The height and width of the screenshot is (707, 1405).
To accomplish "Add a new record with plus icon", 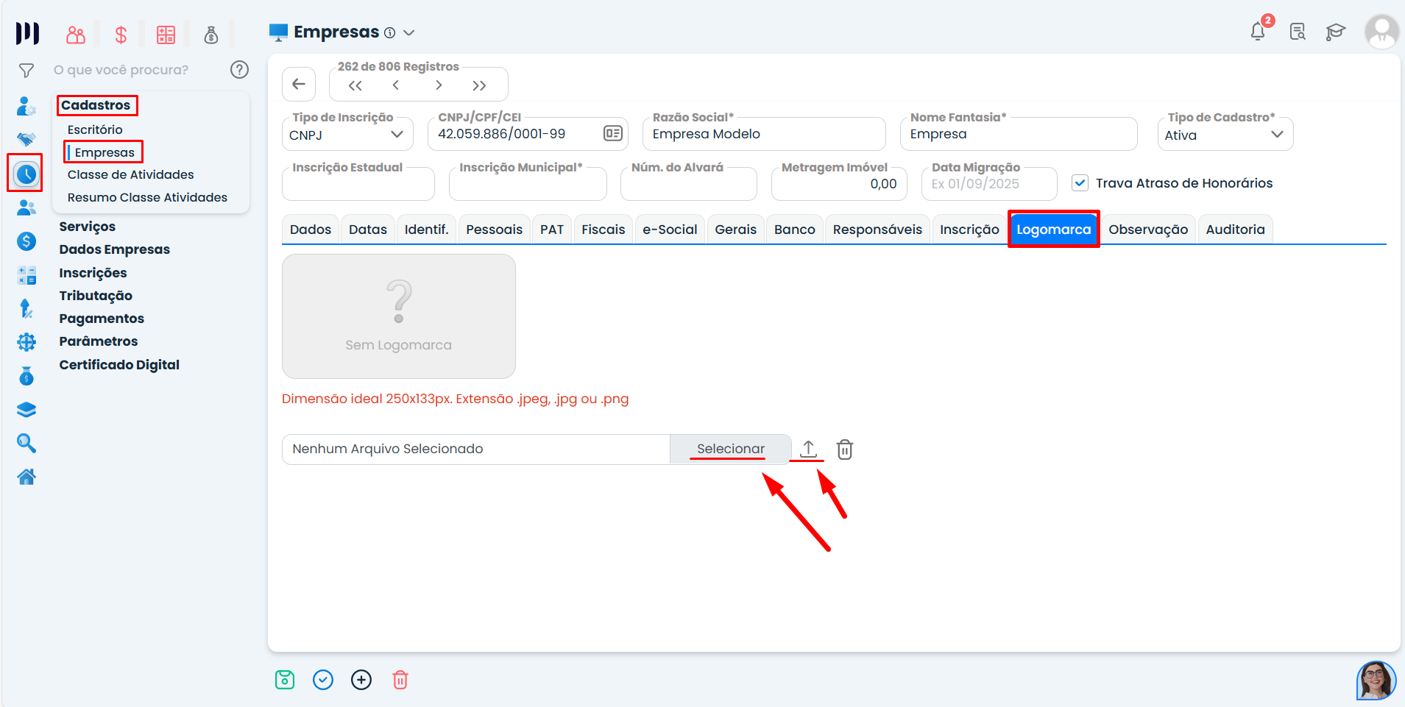I will [x=361, y=680].
